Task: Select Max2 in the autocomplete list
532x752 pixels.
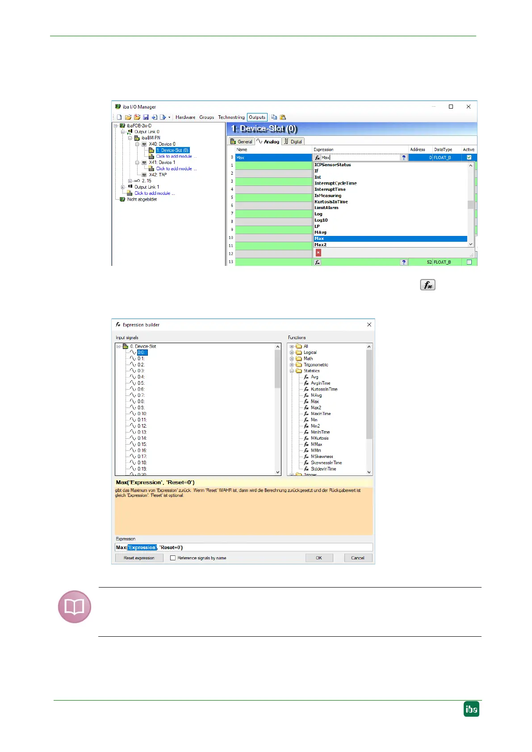Action: pos(320,245)
